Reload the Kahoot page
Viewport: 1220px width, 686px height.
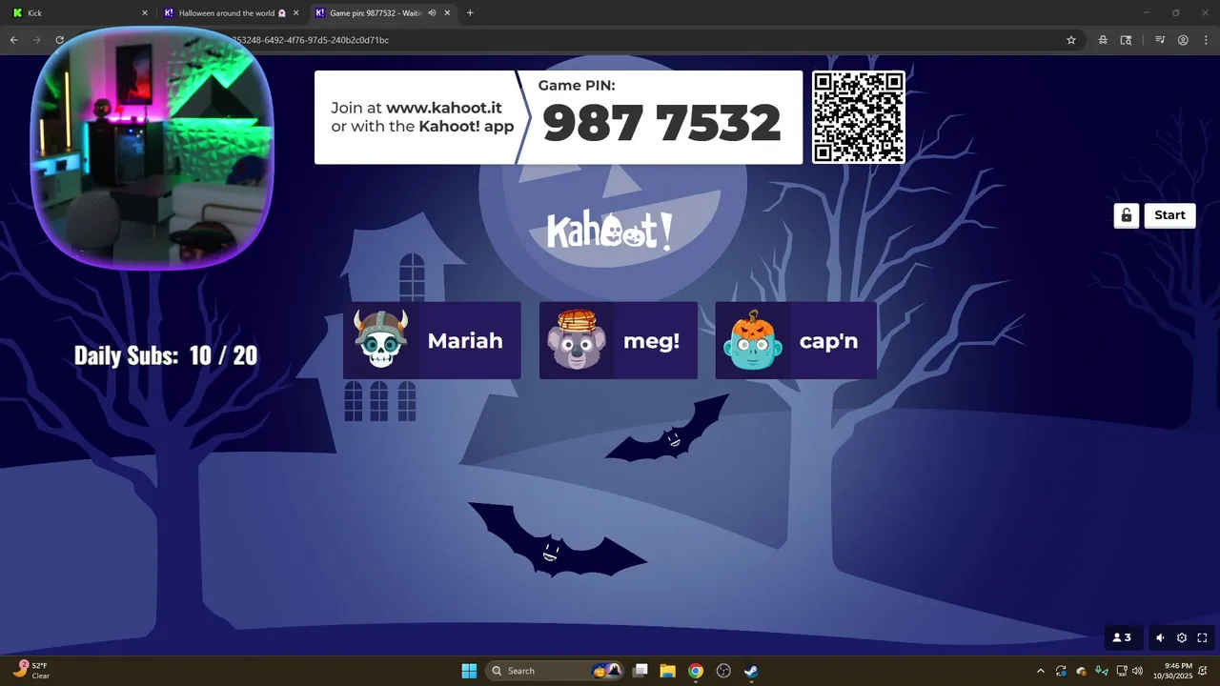[x=59, y=40]
